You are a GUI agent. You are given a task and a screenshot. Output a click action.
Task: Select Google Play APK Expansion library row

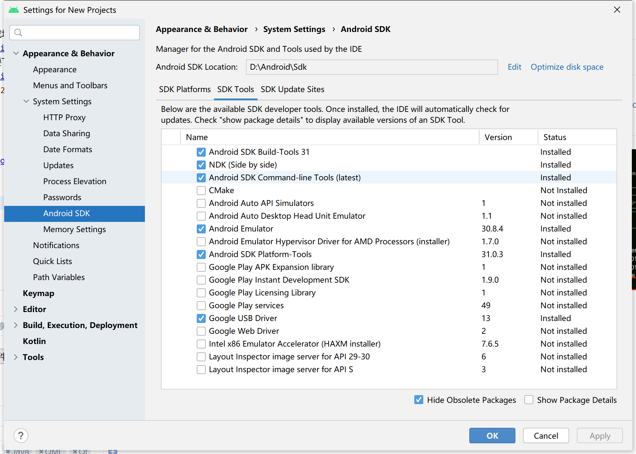pos(389,267)
